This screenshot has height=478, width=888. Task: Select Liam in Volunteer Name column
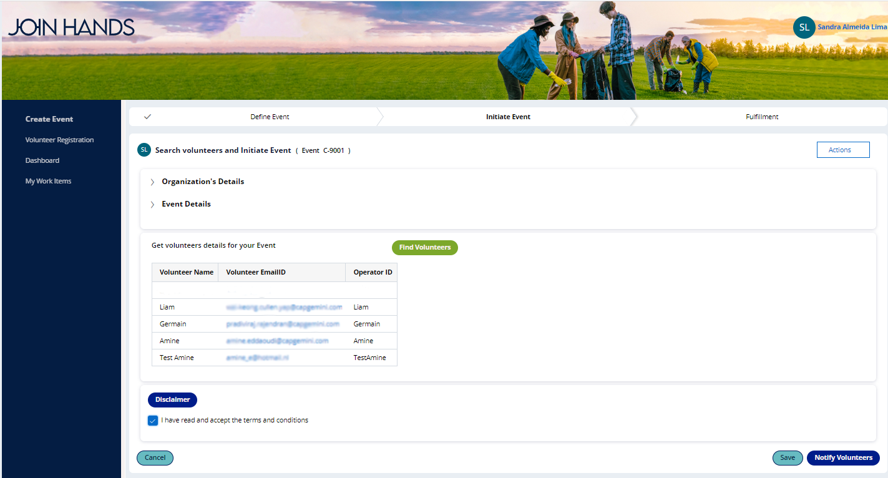tap(167, 307)
